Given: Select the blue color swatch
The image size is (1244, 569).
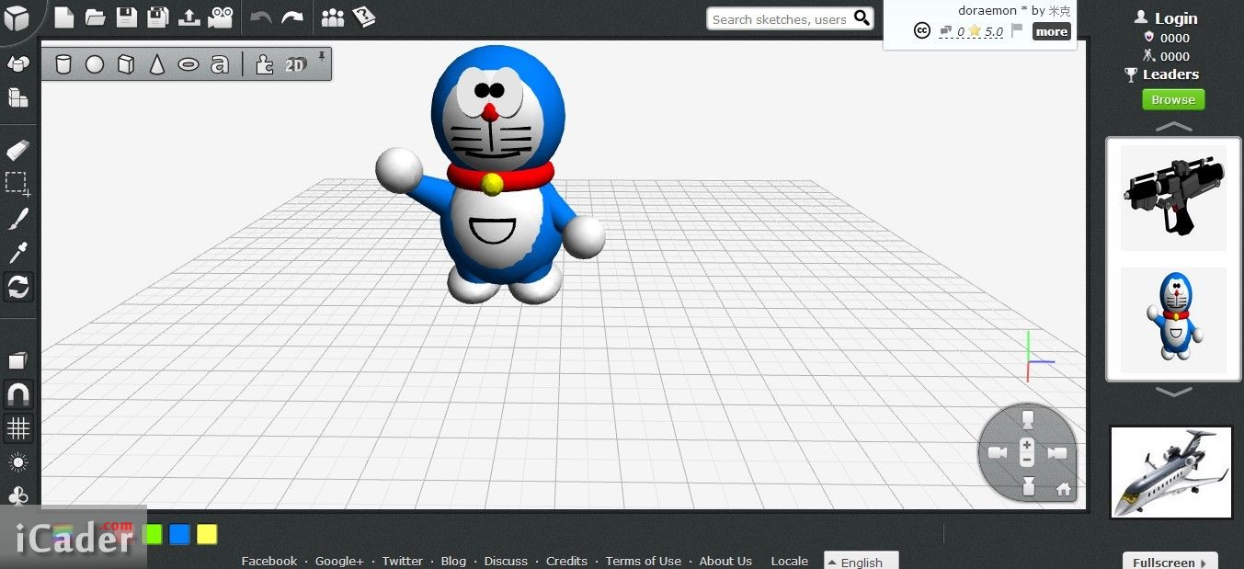Looking at the screenshot, I should click(x=180, y=534).
